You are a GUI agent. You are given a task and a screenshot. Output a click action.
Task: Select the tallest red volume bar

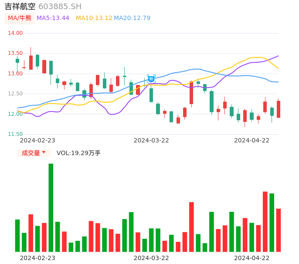(x=265, y=221)
